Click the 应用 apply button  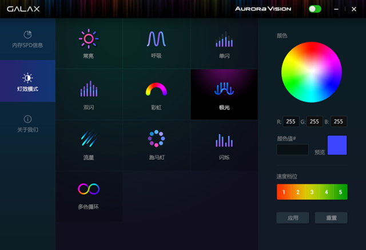click(x=292, y=217)
